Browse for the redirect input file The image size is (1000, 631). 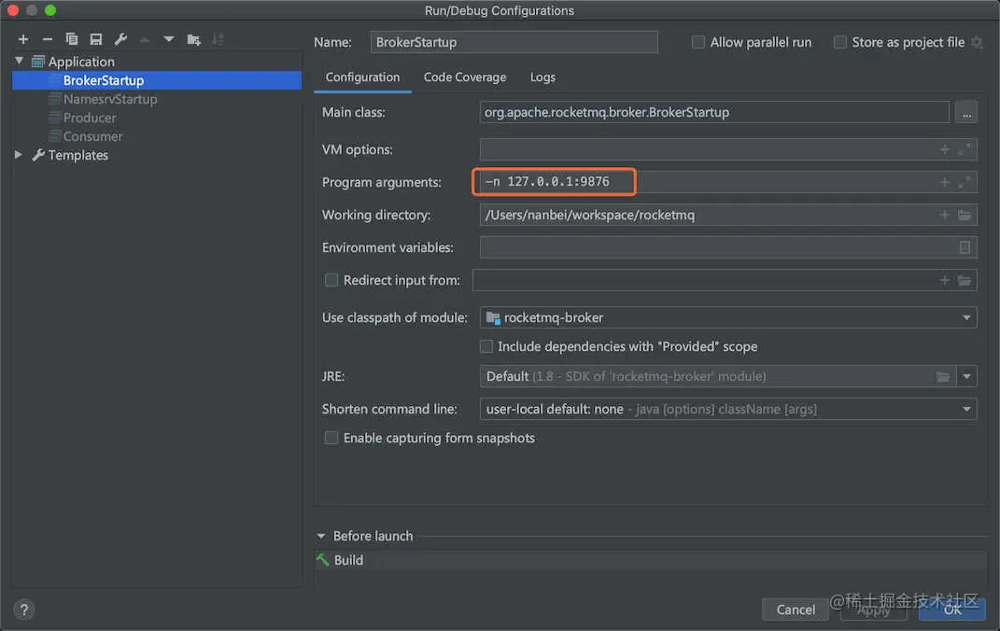pyautogui.click(x=965, y=280)
